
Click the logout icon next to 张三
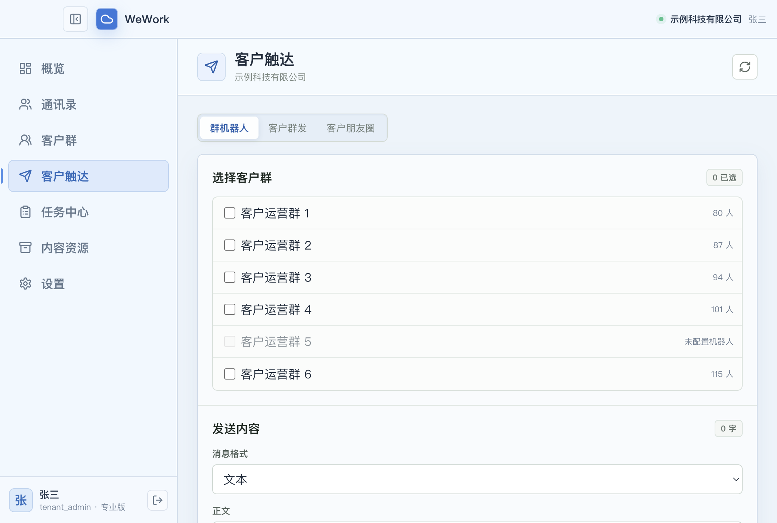tap(158, 500)
